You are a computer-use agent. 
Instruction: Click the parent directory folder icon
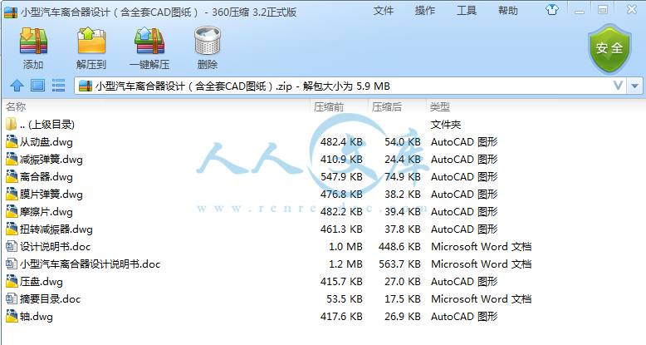point(12,124)
